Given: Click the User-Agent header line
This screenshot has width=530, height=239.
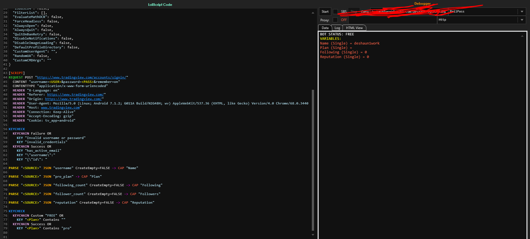Looking at the screenshot, I should pyautogui.click(x=160, y=103).
